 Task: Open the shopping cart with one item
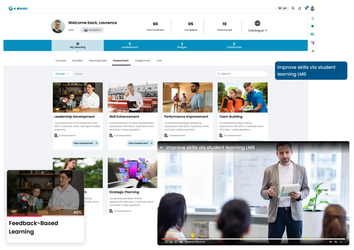click(x=306, y=8)
